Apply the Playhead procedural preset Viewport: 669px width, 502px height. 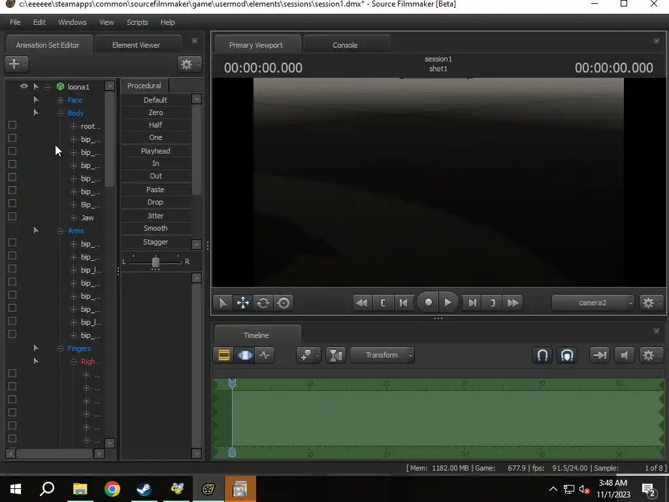pos(155,151)
